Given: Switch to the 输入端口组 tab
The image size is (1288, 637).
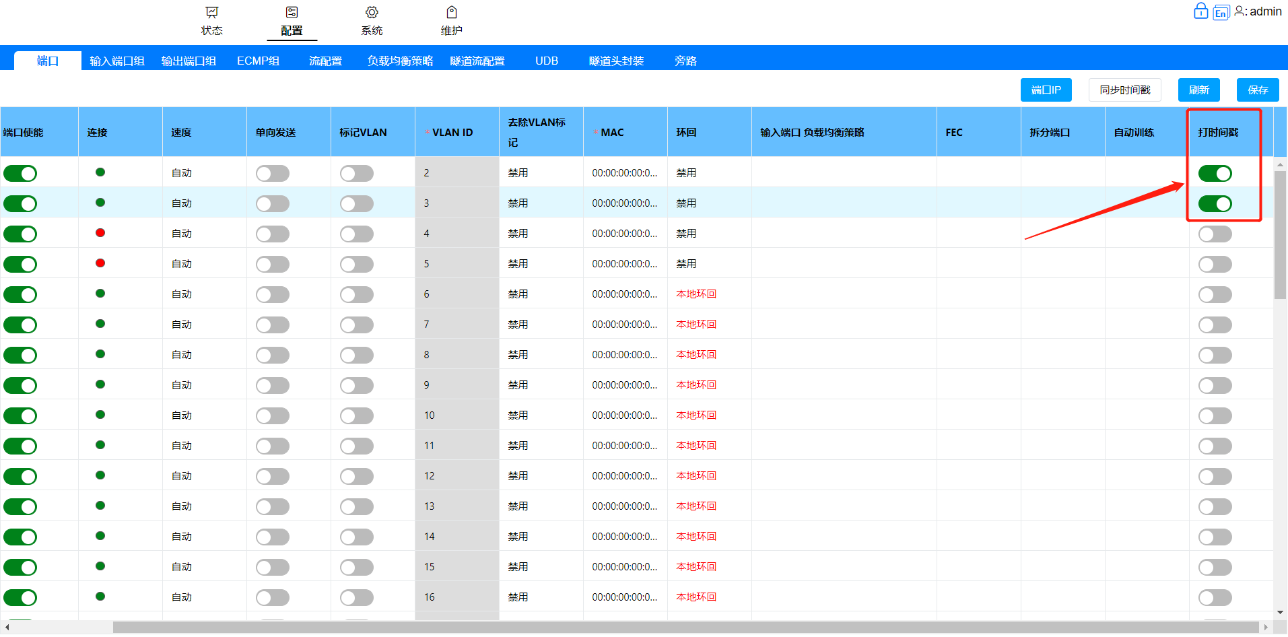Looking at the screenshot, I should pos(117,61).
